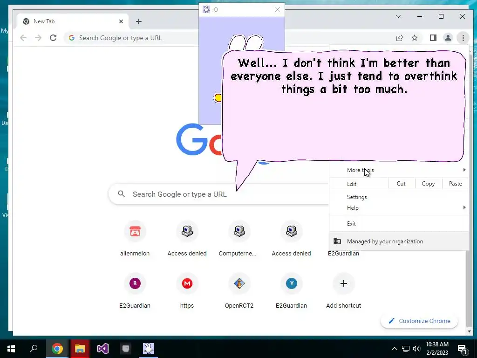The width and height of the screenshot is (477, 358).
Task: Open a new tab with the plus button
Action: 139,21
